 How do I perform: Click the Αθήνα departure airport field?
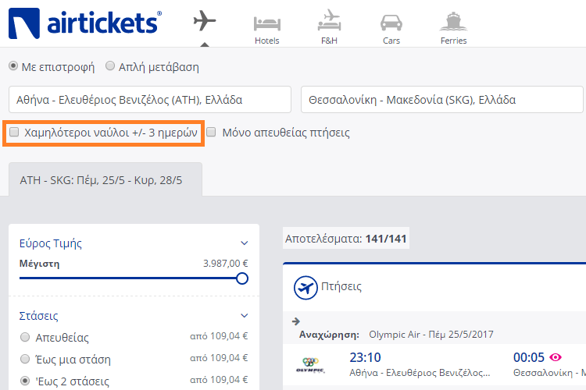[150, 100]
